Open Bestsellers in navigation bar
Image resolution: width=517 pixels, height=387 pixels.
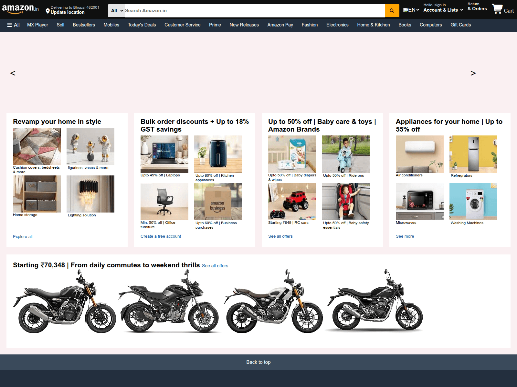click(84, 25)
